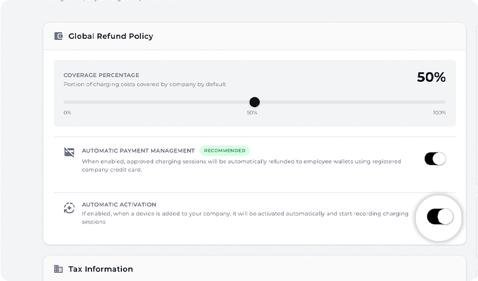Click the slider track near 100%

(441, 102)
